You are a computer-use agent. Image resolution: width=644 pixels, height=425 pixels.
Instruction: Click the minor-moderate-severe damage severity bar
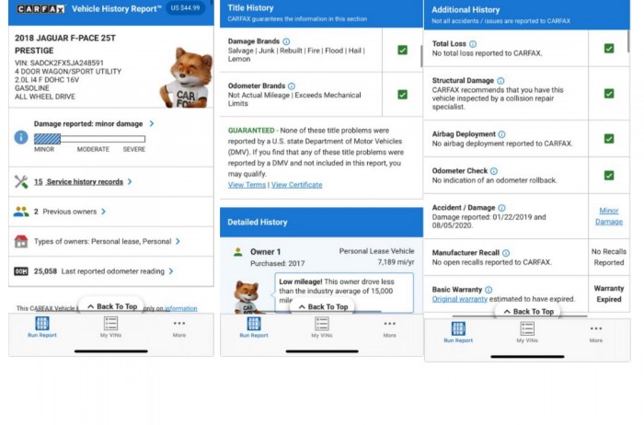pyautogui.click(x=89, y=139)
